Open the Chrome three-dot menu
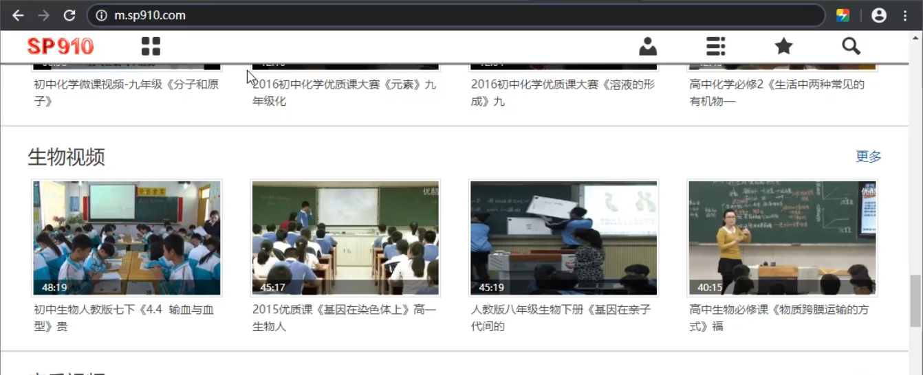Viewport: 923px width, 375px height. coord(905,15)
